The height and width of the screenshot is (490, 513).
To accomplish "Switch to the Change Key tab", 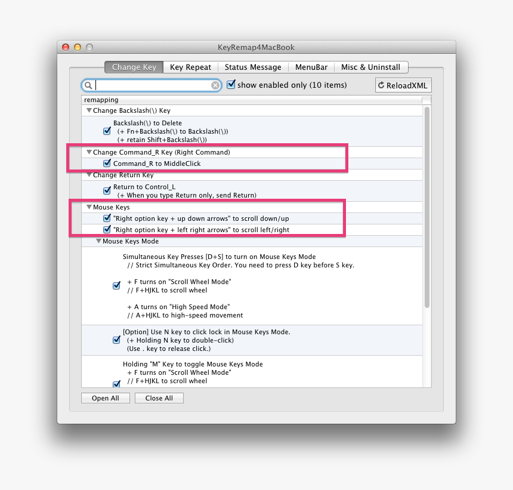I will pyautogui.click(x=134, y=67).
